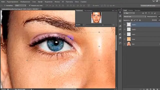Hide the глаз1 layer
Screen dimensions: 160x90
point(124,34)
